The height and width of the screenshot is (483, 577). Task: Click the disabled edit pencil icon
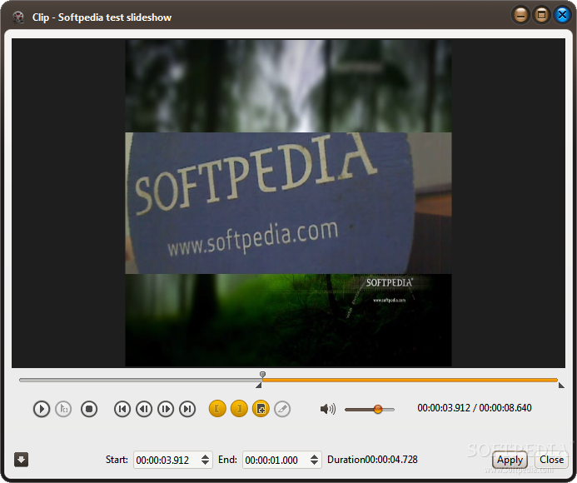(x=282, y=409)
